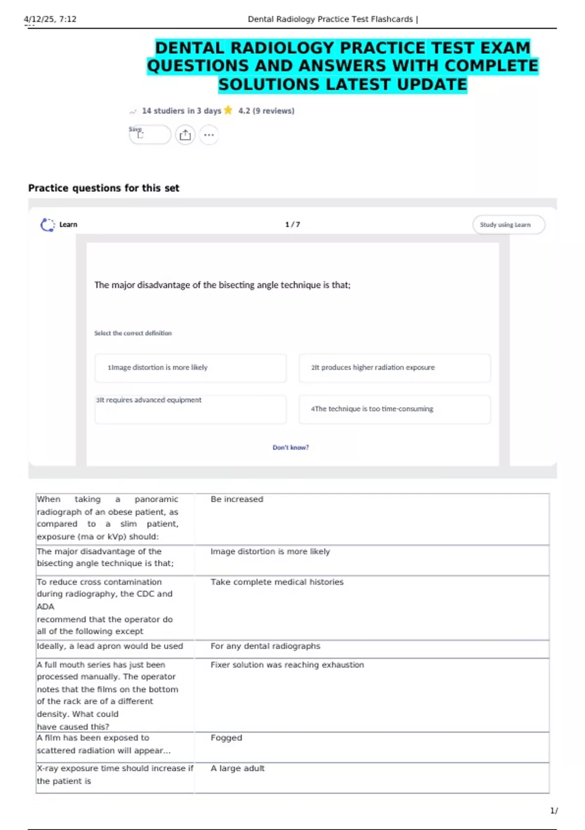
Task: Click the 'Be increased' answer cell
Action: point(237,499)
